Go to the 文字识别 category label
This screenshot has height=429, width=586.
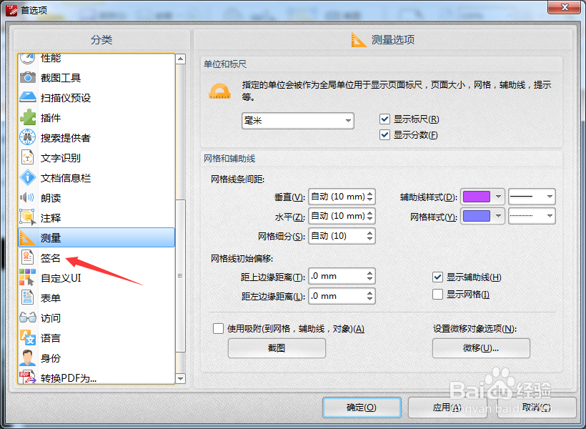pyautogui.click(x=61, y=158)
